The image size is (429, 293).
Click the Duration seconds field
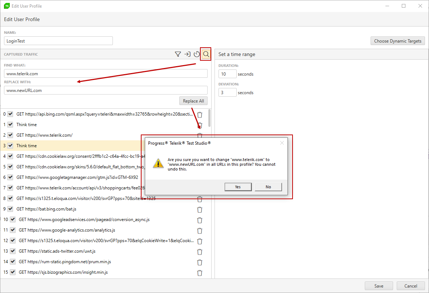pos(227,74)
